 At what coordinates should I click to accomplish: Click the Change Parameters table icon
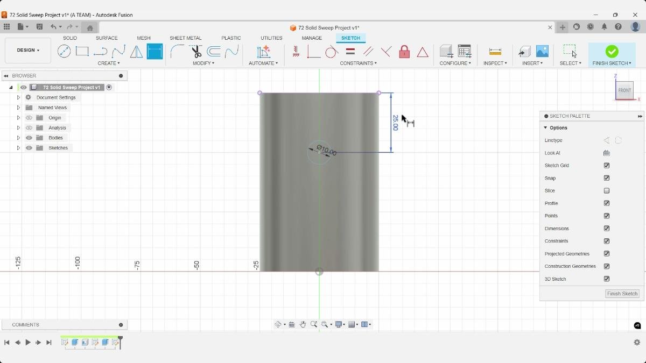pos(465,51)
